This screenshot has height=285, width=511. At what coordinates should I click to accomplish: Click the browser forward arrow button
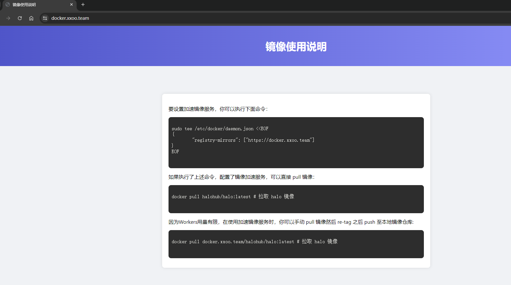[x=8, y=18]
